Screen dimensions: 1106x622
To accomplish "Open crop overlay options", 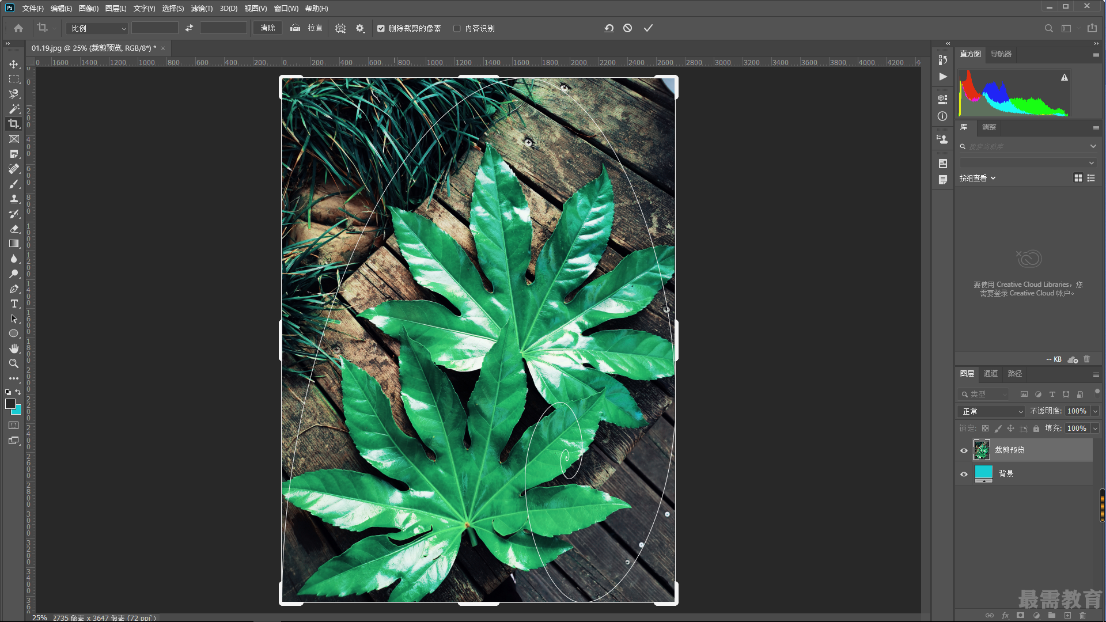I will (340, 28).
